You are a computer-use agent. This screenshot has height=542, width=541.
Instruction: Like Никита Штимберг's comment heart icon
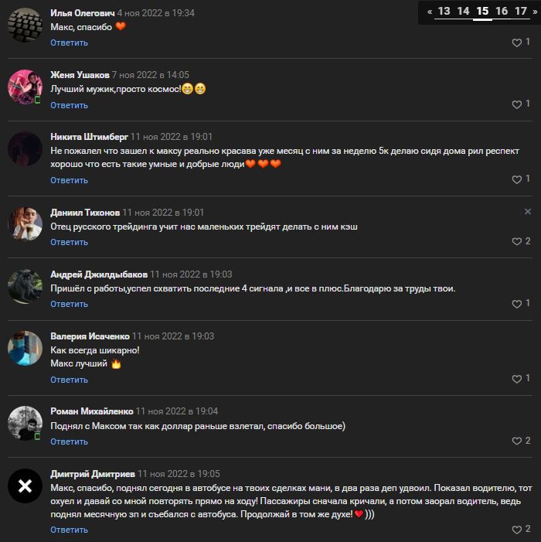coord(516,179)
